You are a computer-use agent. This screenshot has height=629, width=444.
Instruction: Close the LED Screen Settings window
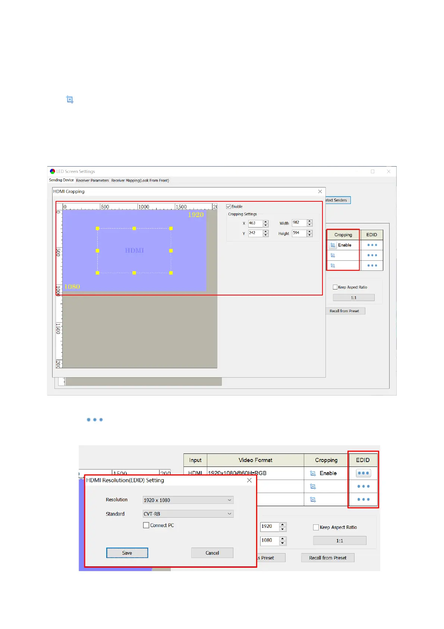pyautogui.click(x=388, y=171)
